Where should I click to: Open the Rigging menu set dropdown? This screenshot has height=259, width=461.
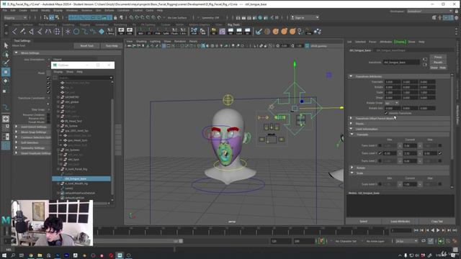click(16, 17)
